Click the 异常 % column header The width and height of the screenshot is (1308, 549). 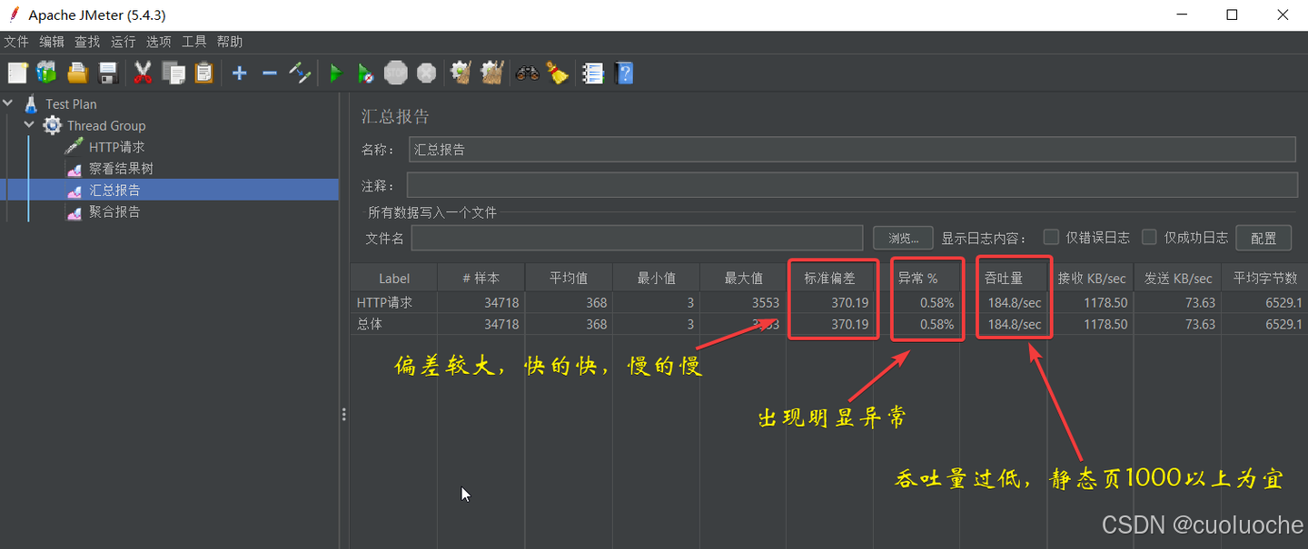[917, 279]
